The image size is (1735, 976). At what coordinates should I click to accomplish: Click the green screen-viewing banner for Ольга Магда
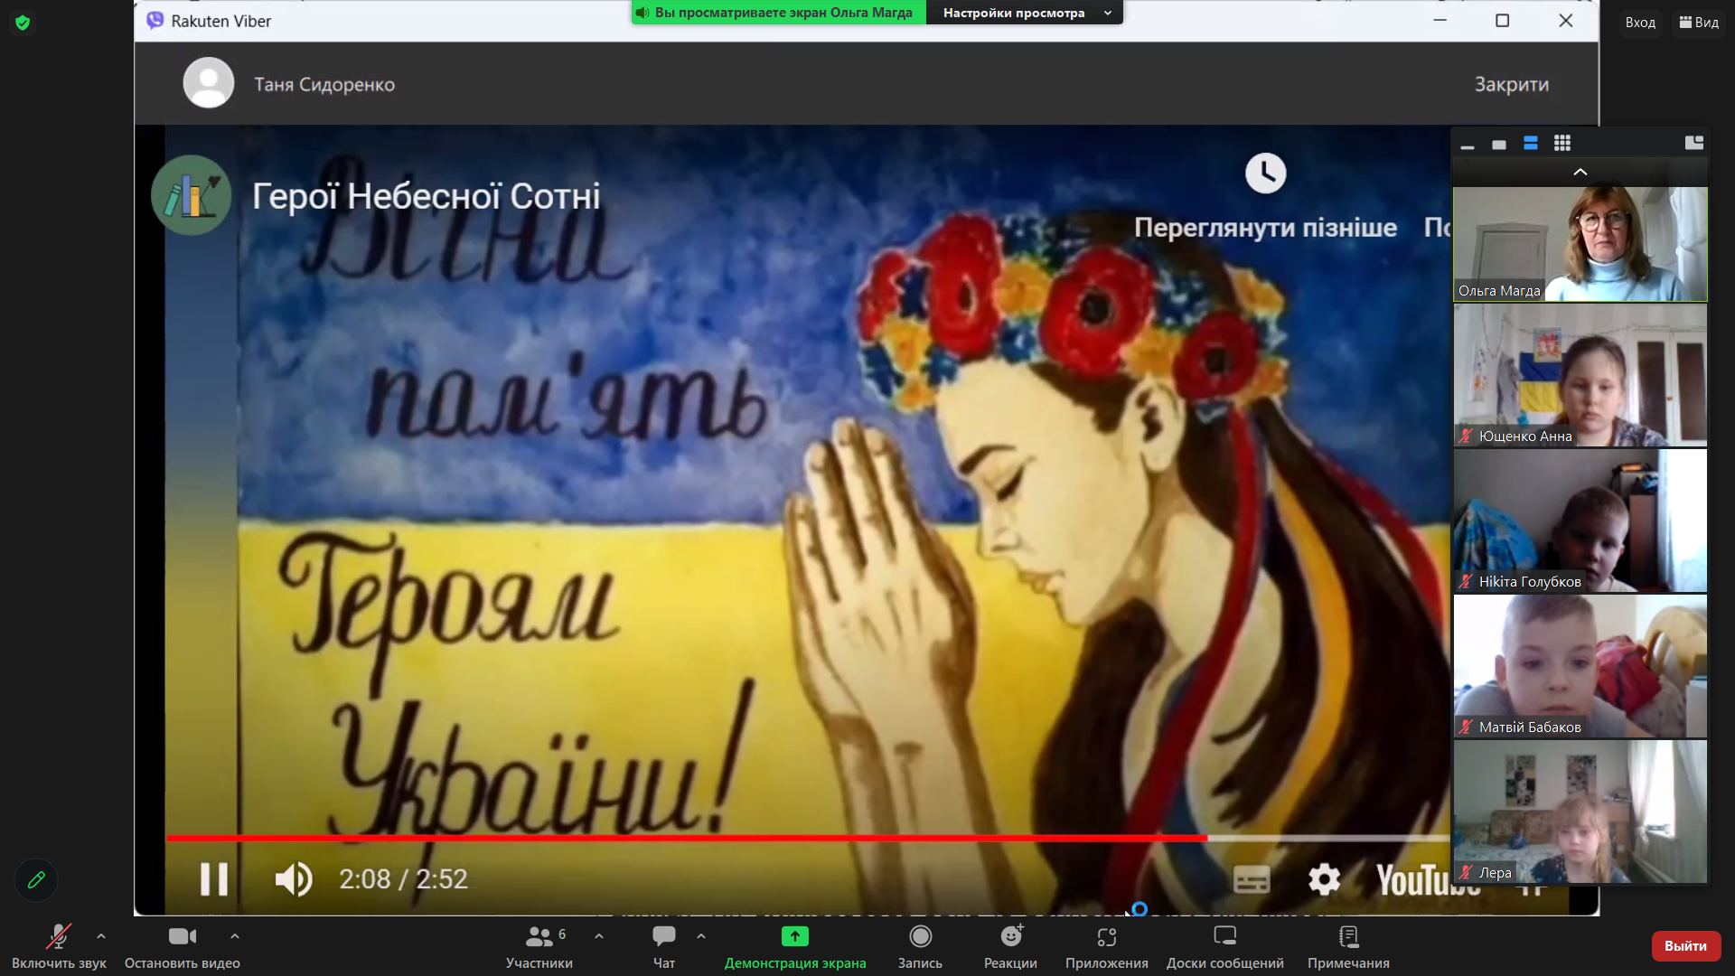pyautogui.click(x=779, y=13)
